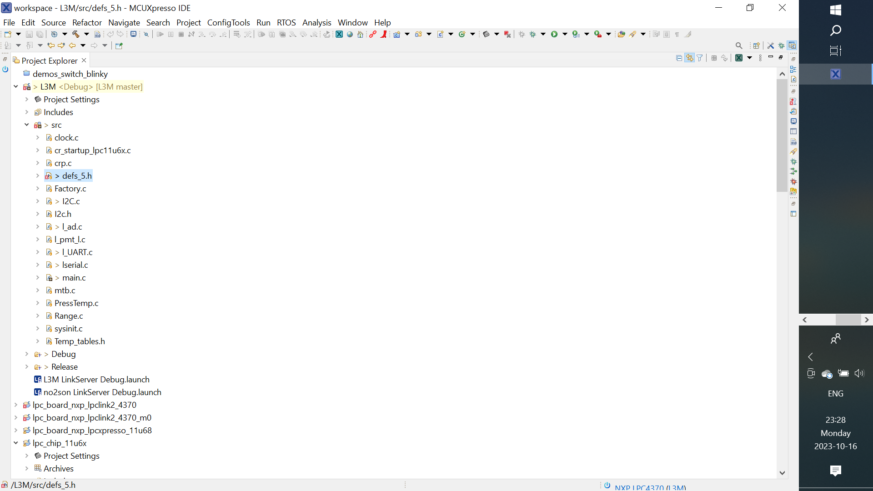This screenshot has height=491, width=873.
Task: Click the Save toolbar icon
Action: tap(29, 34)
